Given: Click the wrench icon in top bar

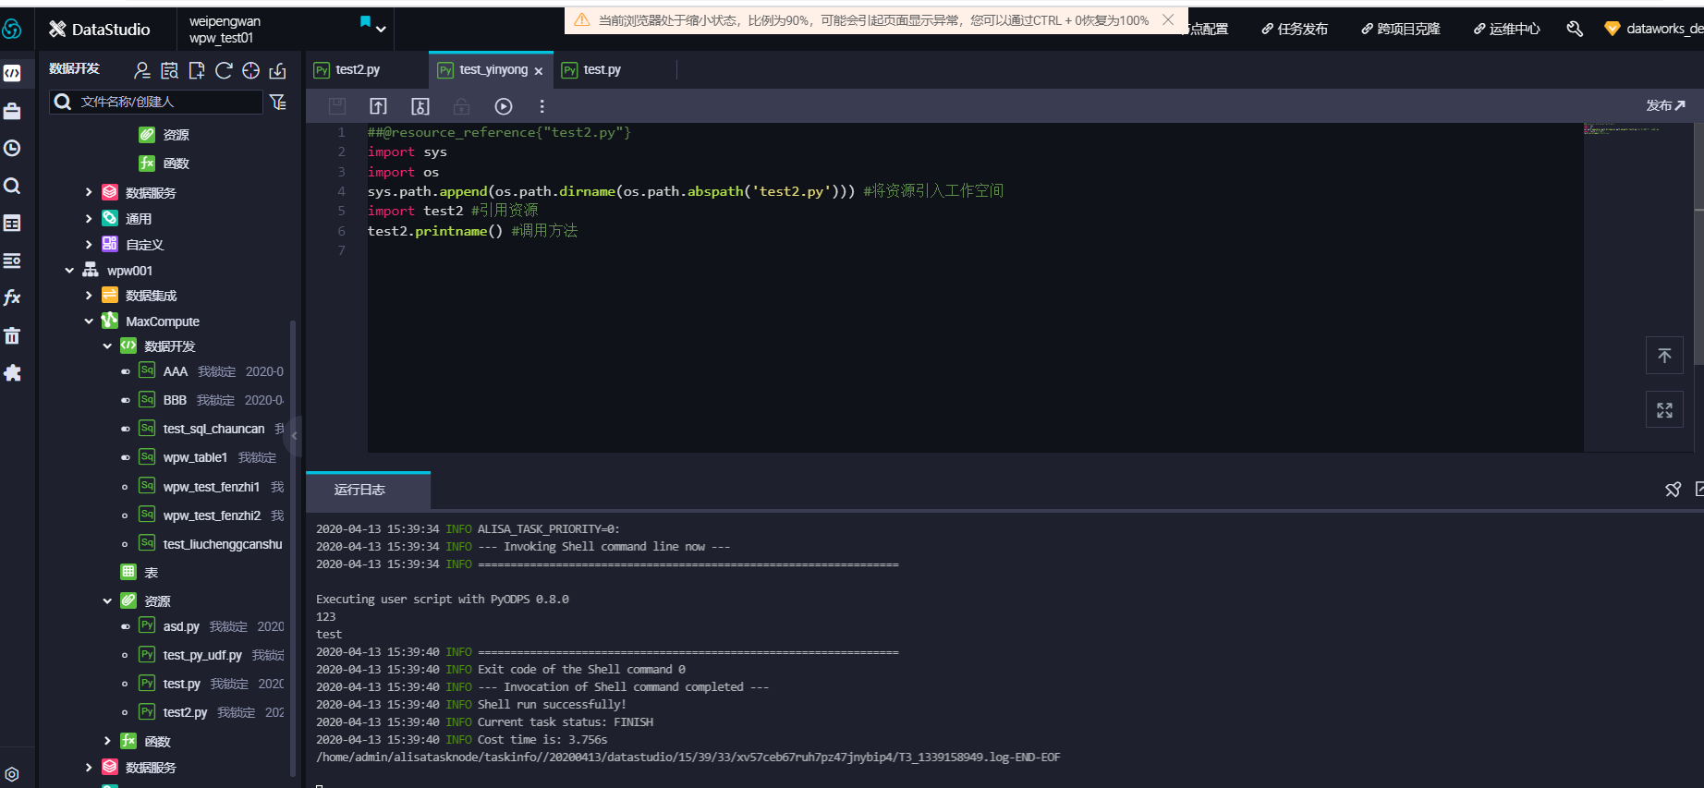Looking at the screenshot, I should (1575, 29).
